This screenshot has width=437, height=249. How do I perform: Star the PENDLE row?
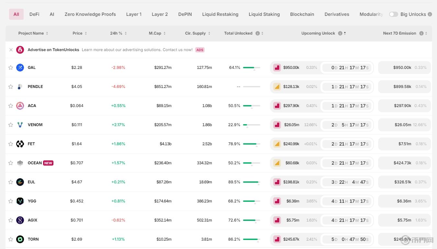pos(11,87)
